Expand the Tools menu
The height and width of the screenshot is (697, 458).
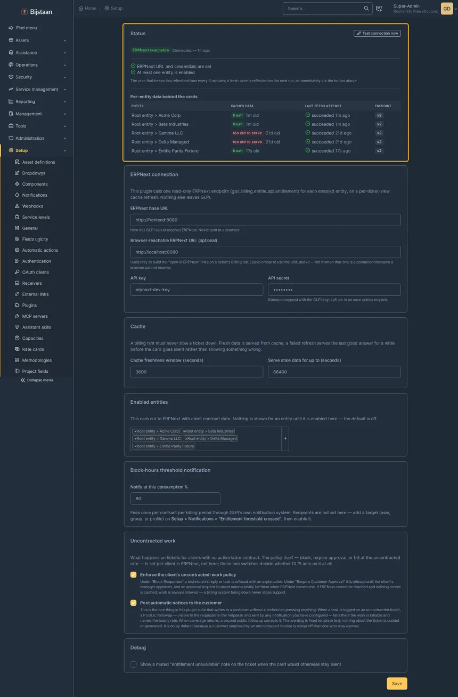pyautogui.click(x=36, y=126)
